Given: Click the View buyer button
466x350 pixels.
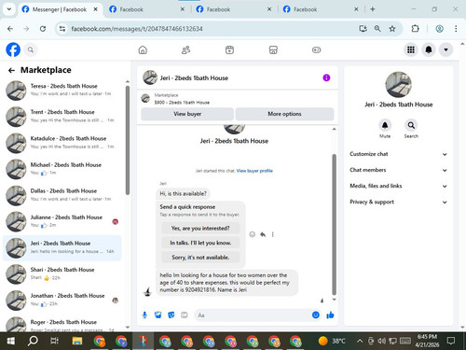Looking at the screenshot, I should coord(187,114).
